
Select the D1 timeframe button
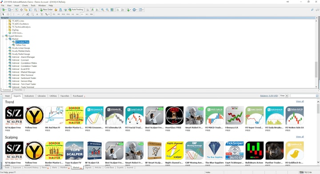pos(82,14)
